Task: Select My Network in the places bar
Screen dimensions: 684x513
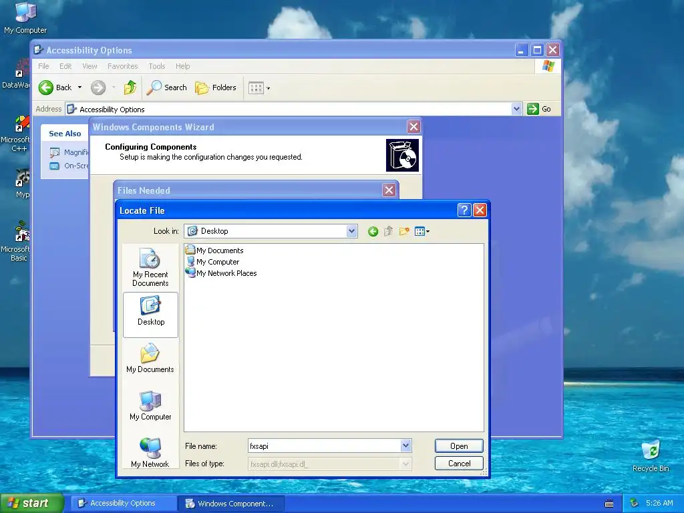Action: [150, 453]
